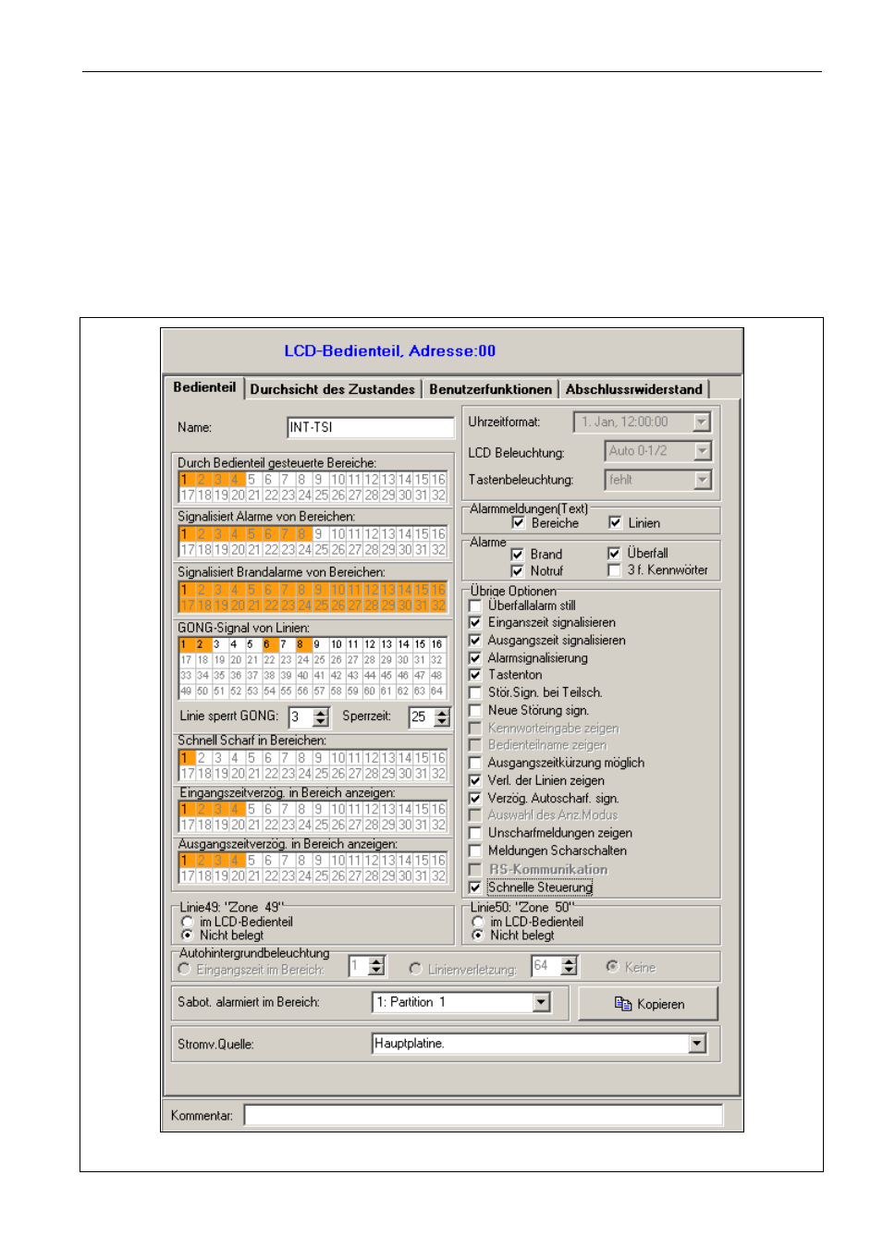This screenshot has width=883, height=1248.
Task: Select partition 5 in Durch Bedienteil gesteuerte Bereiche
Action: pos(251,480)
